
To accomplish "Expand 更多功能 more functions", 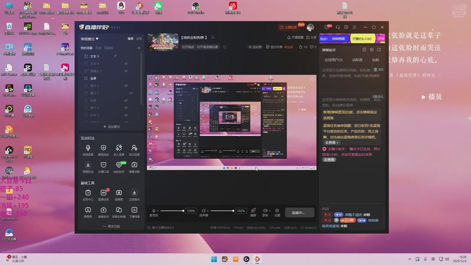I will 111,226.
